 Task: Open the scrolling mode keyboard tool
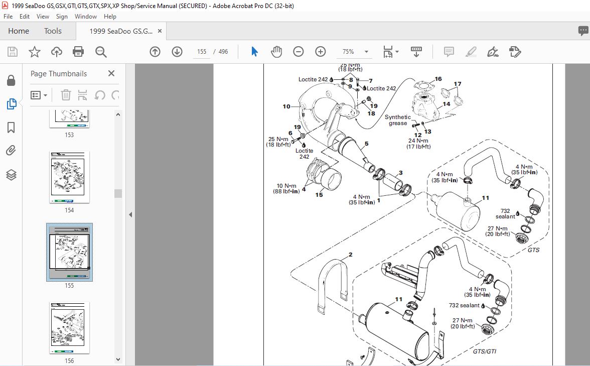416,52
